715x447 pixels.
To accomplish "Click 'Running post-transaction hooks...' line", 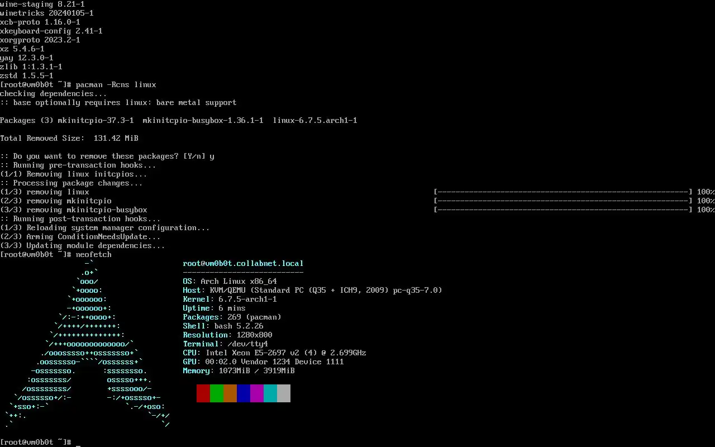I will (x=80, y=219).
